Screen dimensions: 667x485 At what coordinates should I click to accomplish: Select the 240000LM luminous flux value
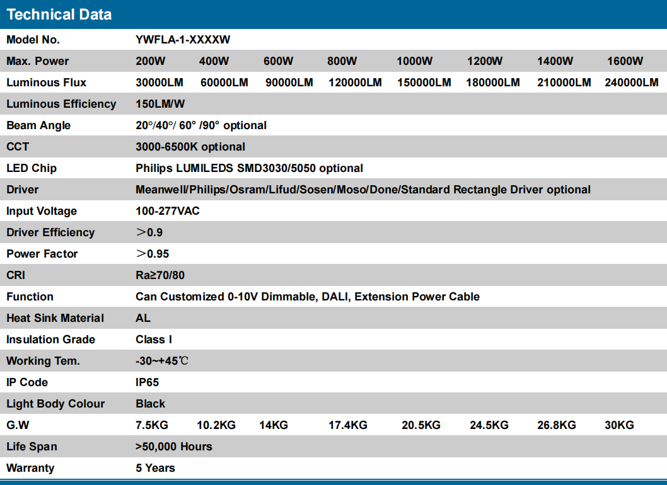click(x=631, y=83)
